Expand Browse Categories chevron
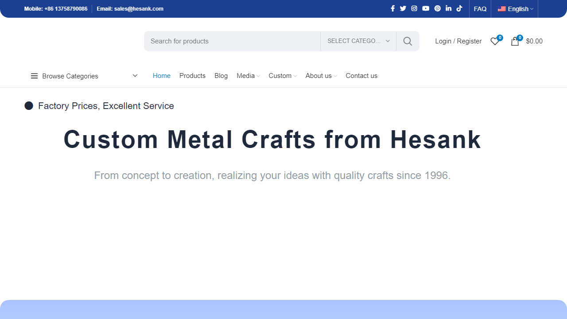This screenshot has width=567, height=319. [135, 76]
